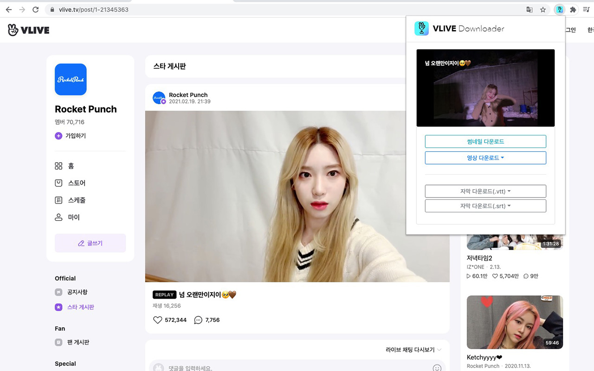Screen dimensions: 594x371
Task: Like the video with the heart icon
Action: point(157,320)
